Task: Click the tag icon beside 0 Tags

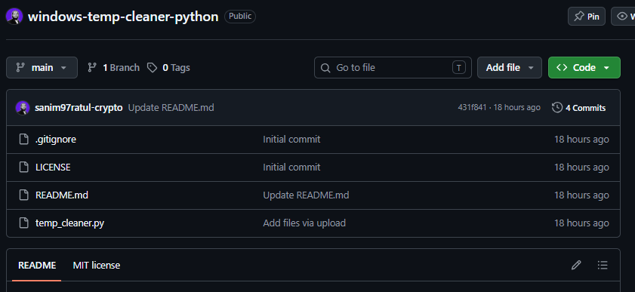Action: pos(152,68)
